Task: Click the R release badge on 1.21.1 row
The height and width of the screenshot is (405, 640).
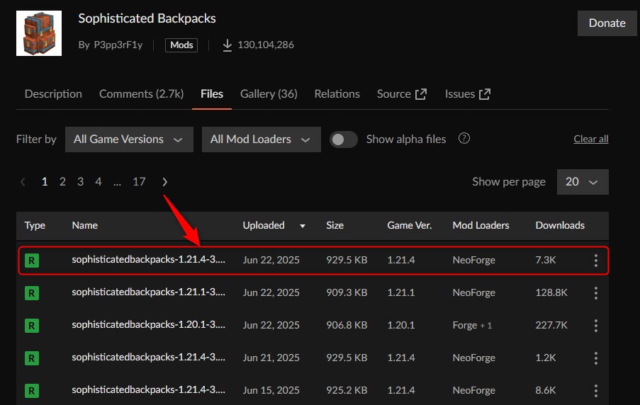Action: click(32, 293)
